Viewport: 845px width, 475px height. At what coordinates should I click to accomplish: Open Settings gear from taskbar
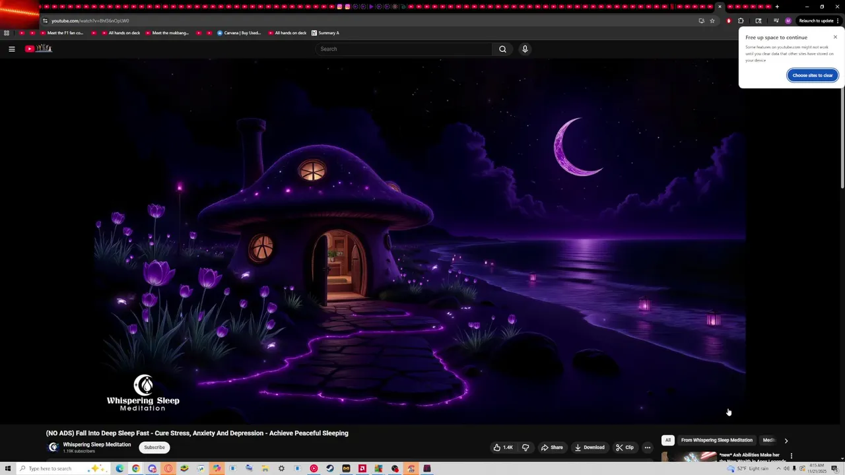(x=281, y=468)
